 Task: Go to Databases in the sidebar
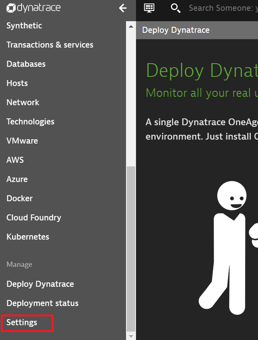[26, 64]
